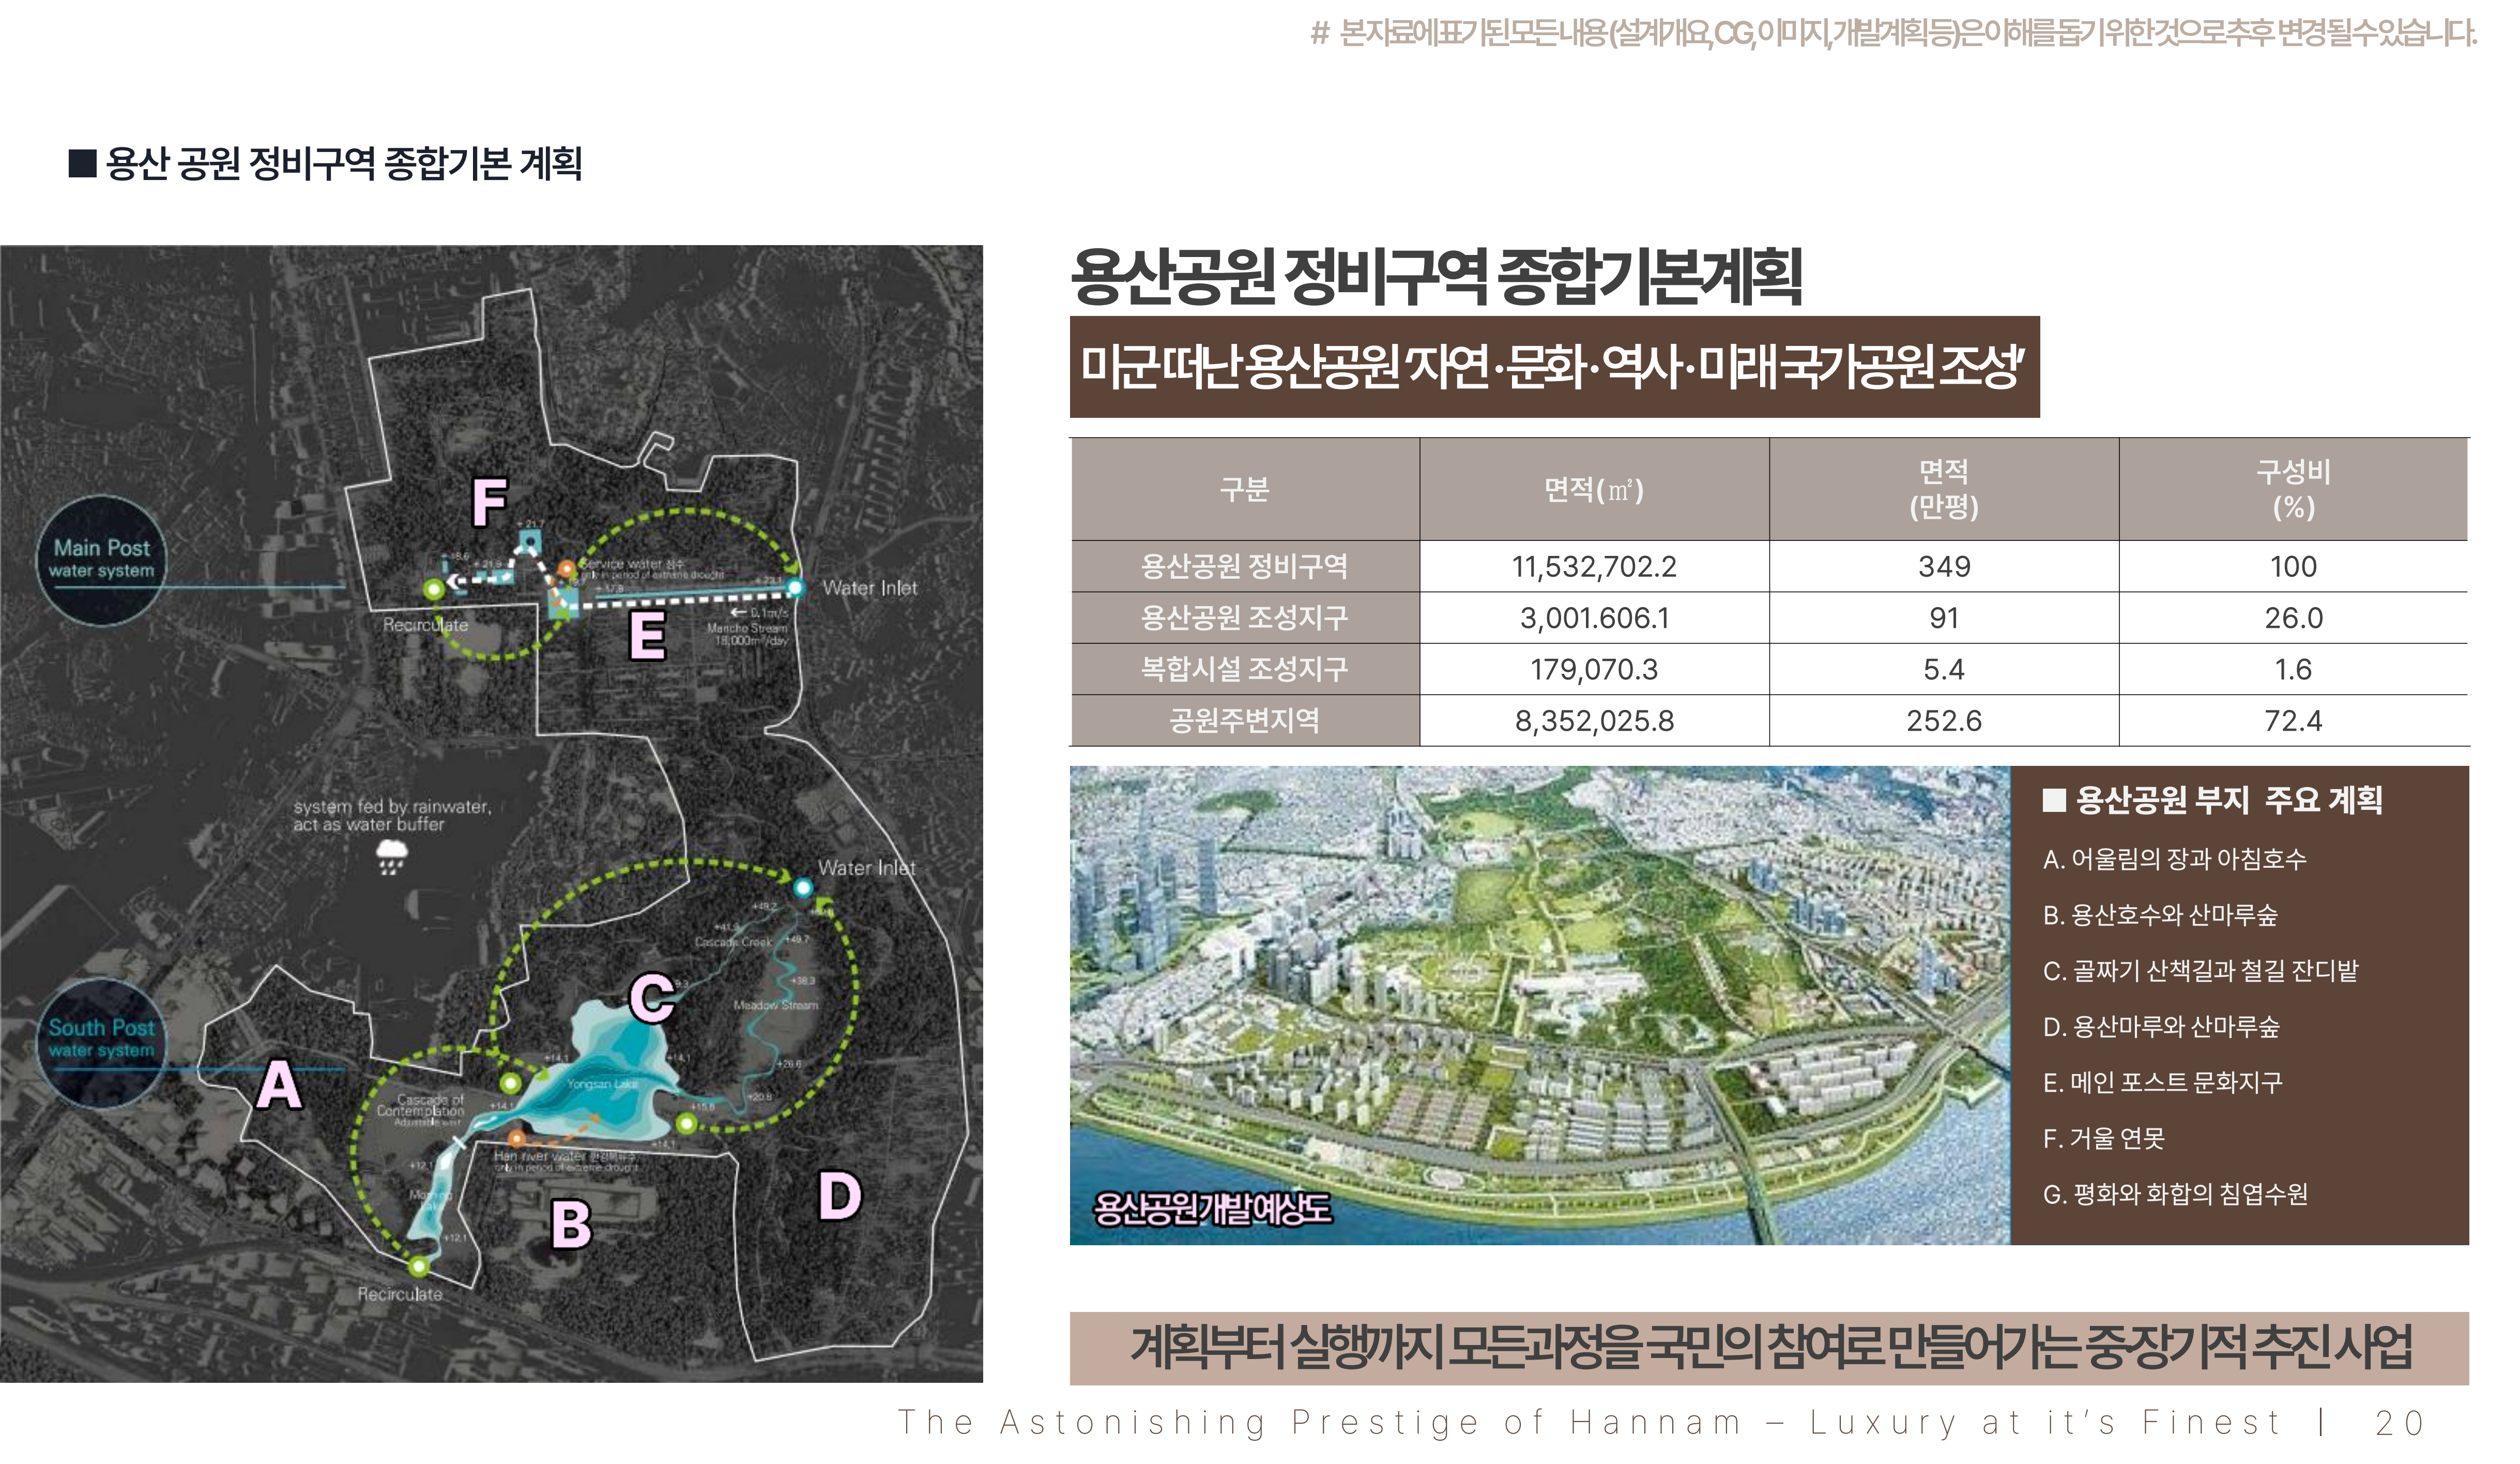Click the footer Astonishing Prestige of Hannam text
The height and width of the screenshot is (1464, 2520).
tap(1590, 1423)
